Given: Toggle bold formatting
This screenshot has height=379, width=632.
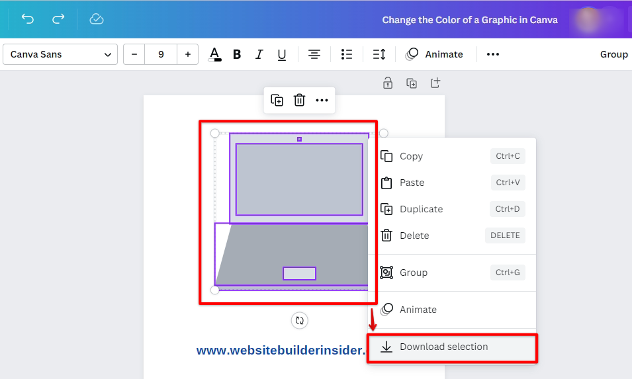Looking at the screenshot, I should [x=237, y=54].
